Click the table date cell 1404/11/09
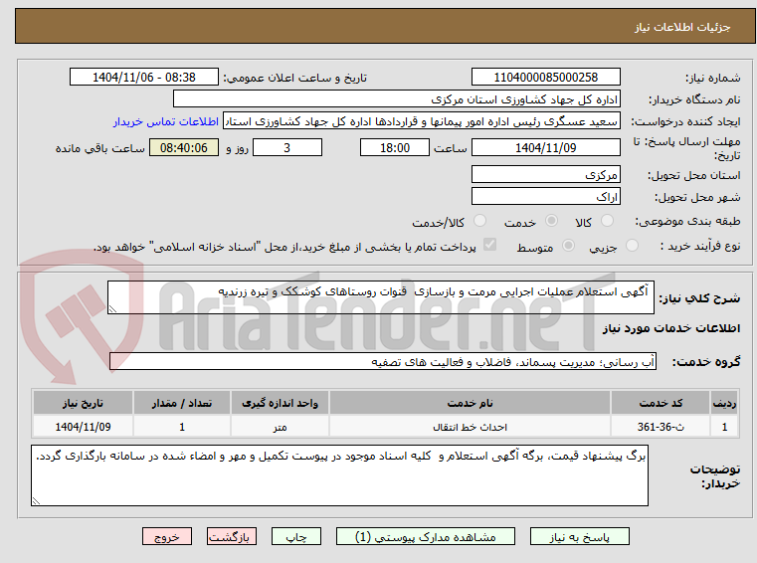This screenshot has height=563, width=757. coord(83,427)
